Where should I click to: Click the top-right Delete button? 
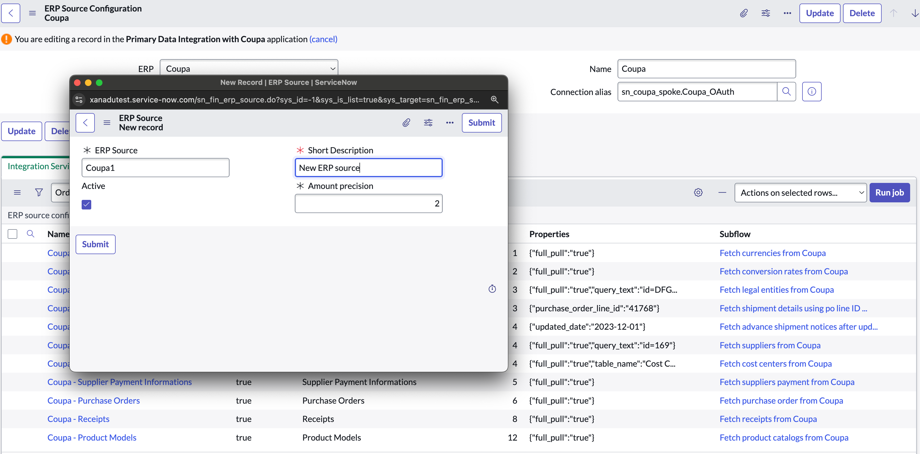point(862,13)
